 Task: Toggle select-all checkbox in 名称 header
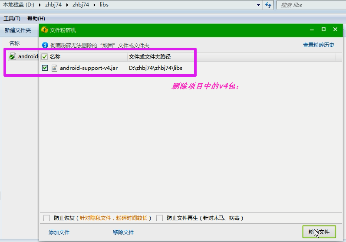point(44,57)
